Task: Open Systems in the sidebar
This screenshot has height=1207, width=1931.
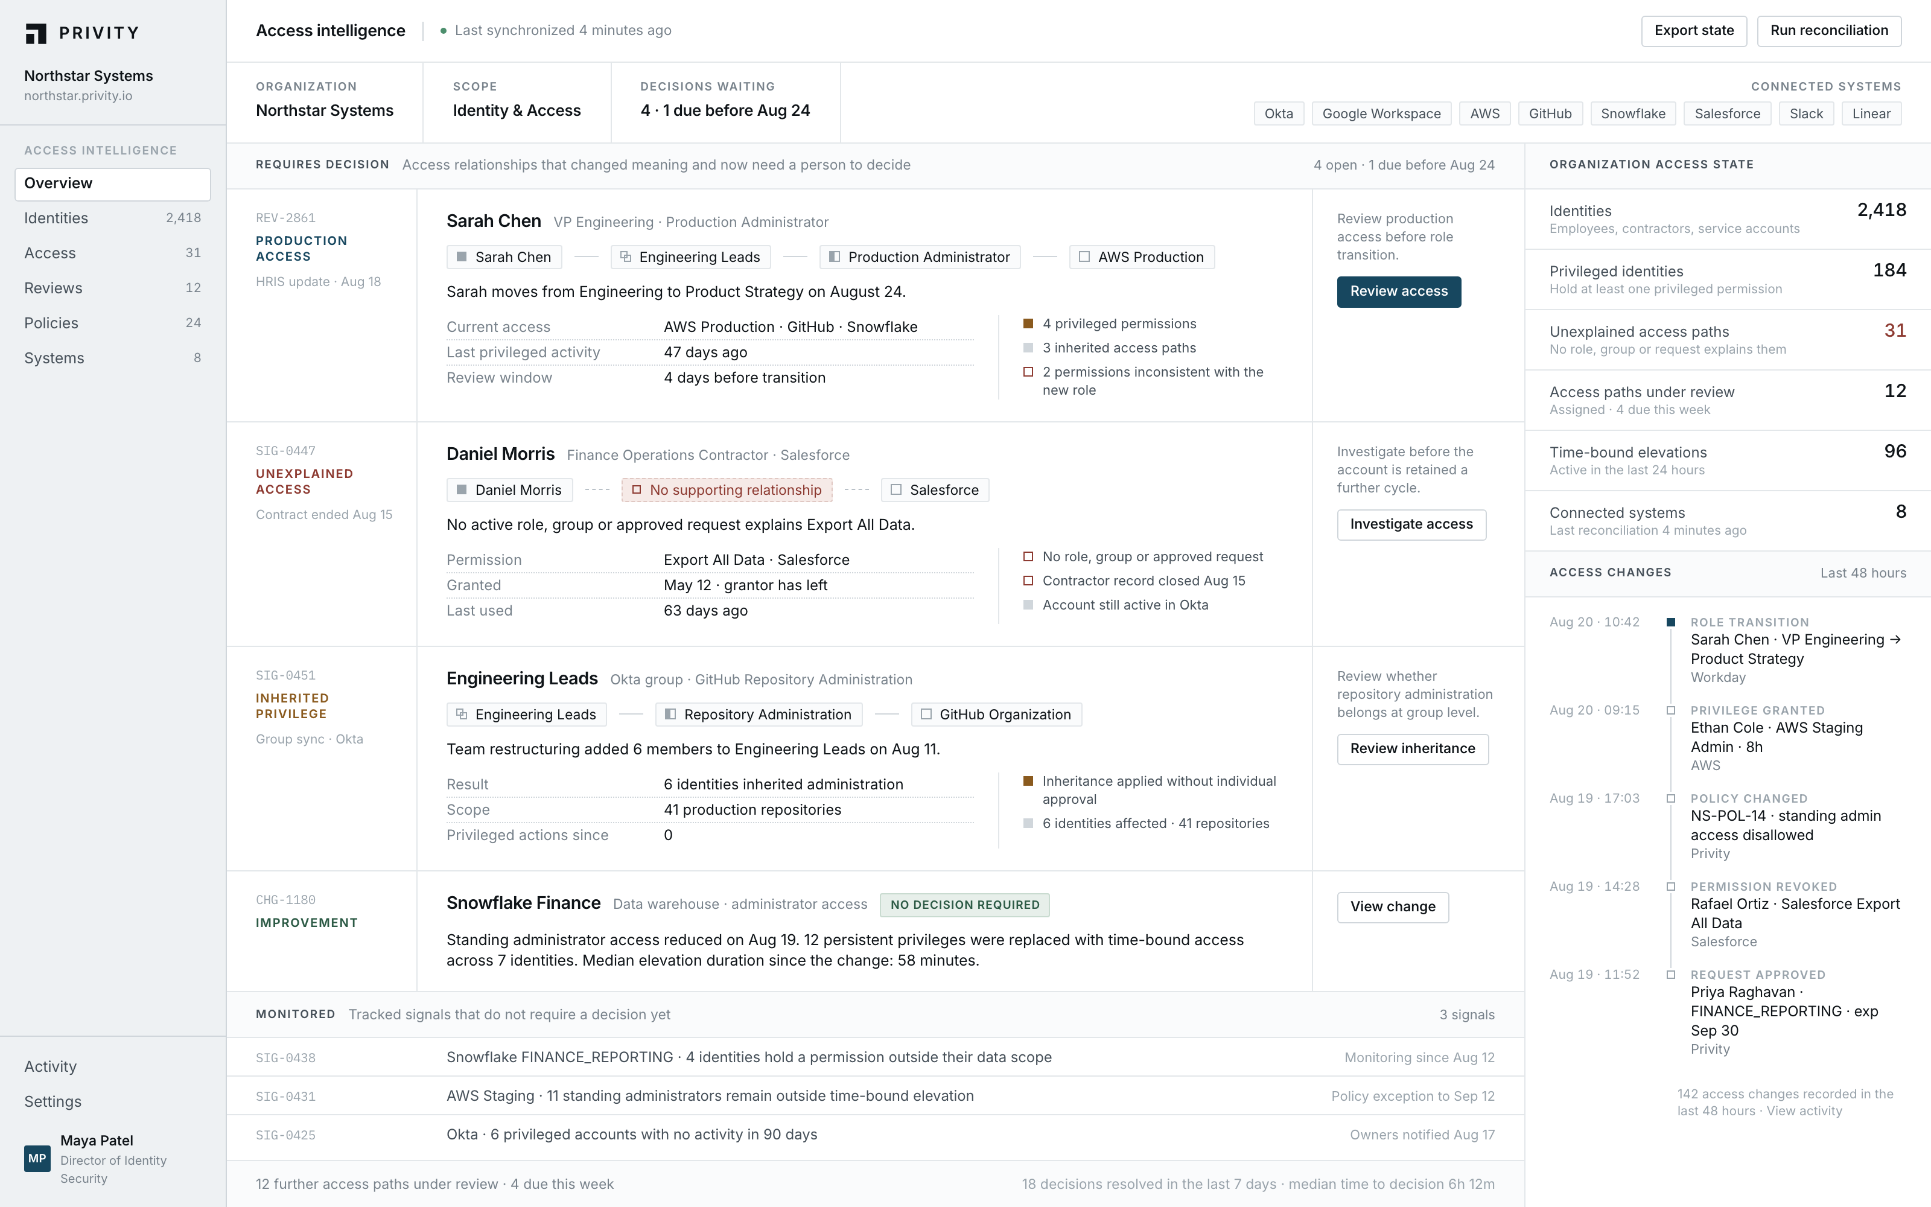Action: pyautogui.click(x=112, y=358)
